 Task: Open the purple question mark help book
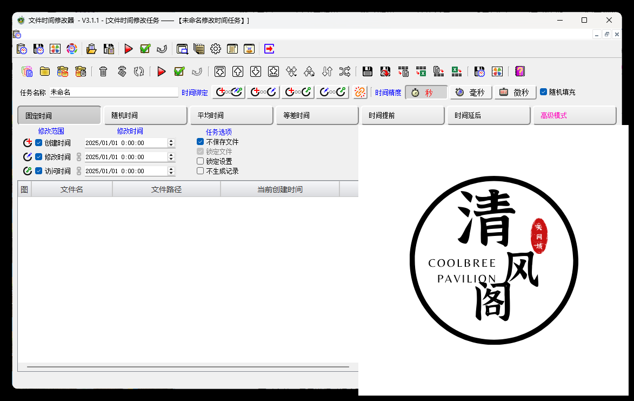pos(520,71)
